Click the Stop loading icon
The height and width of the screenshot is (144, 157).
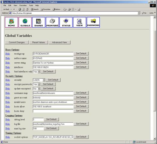pyautogui.click(x=20, y=9)
